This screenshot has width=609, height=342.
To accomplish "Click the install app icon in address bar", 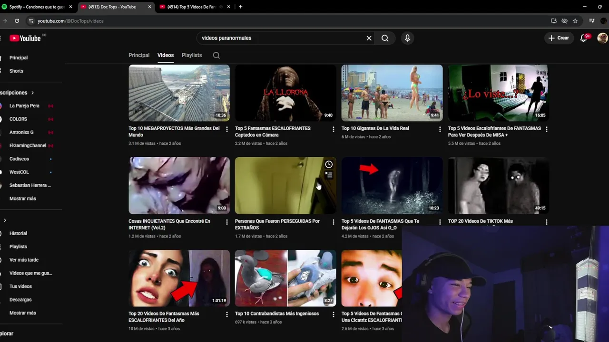I will (x=554, y=21).
